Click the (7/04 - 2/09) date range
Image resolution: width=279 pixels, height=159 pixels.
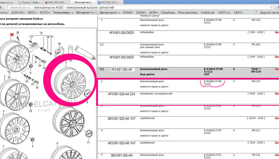point(256,143)
